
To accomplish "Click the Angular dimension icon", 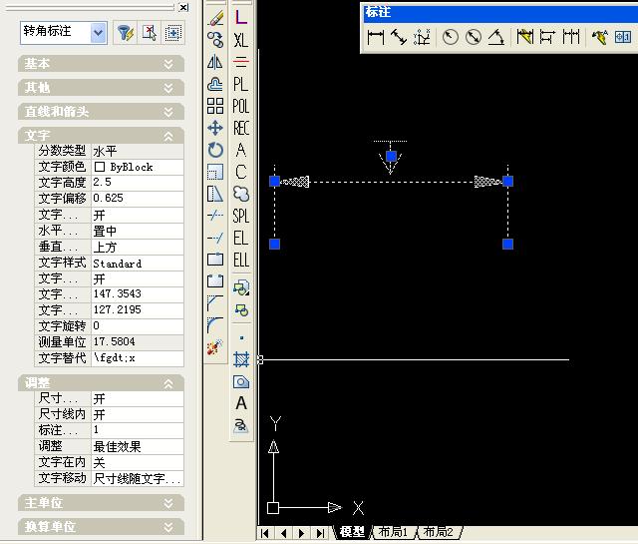I will [496, 38].
